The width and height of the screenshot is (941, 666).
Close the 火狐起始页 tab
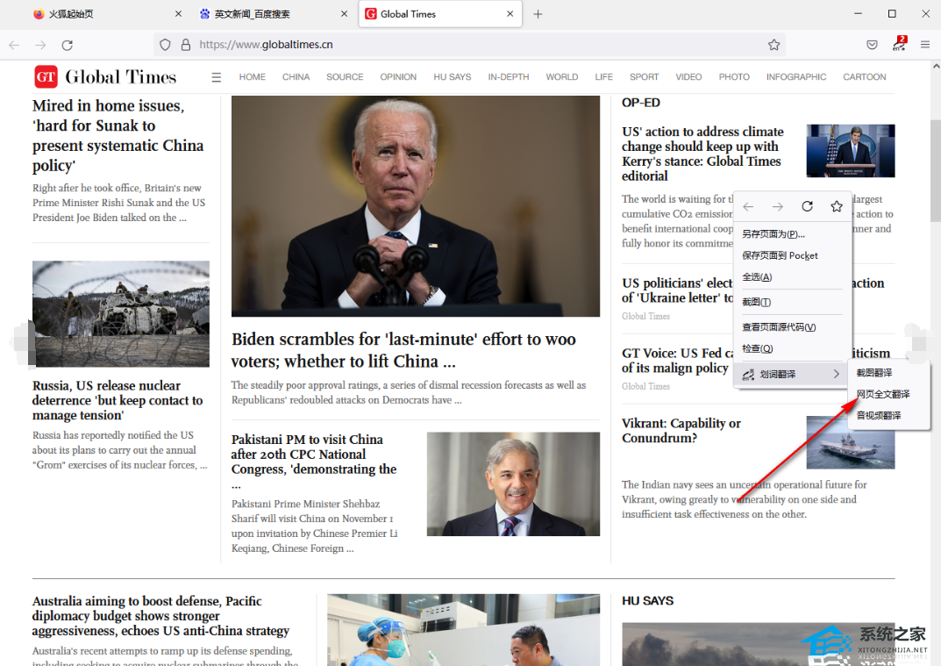178,14
